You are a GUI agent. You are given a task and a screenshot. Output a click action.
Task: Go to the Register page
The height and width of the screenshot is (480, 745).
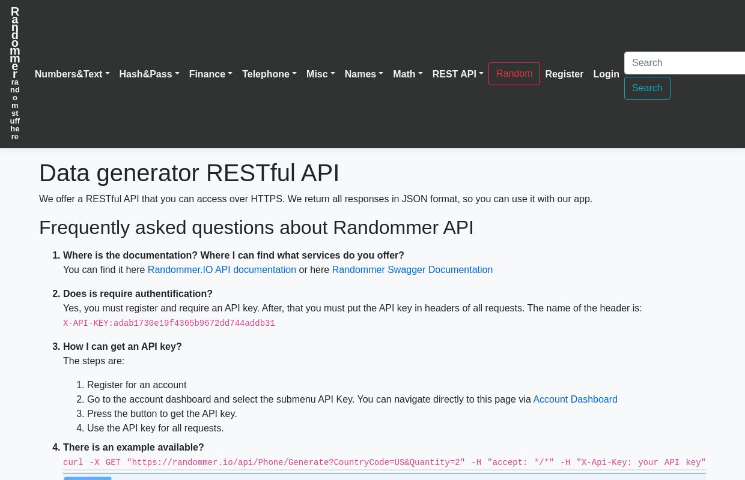[x=564, y=74]
